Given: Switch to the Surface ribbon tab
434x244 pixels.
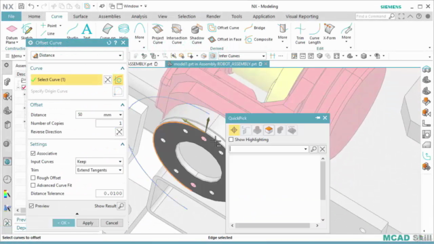Looking at the screenshot, I should pos(80,16).
